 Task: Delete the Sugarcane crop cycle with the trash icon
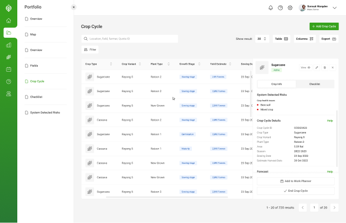324,67
